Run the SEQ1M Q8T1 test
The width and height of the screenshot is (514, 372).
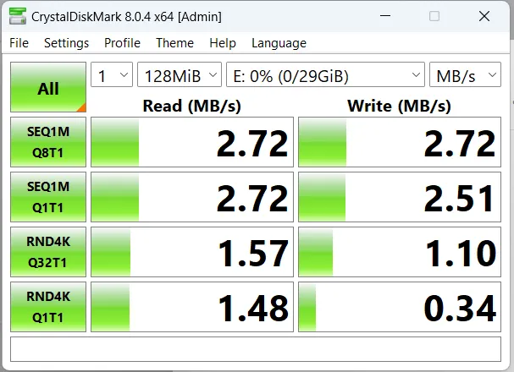point(48,142)
